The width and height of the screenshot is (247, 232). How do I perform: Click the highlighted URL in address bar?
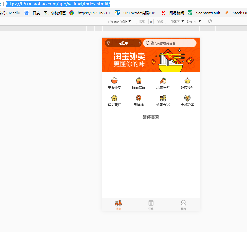[x=58, y=4]
